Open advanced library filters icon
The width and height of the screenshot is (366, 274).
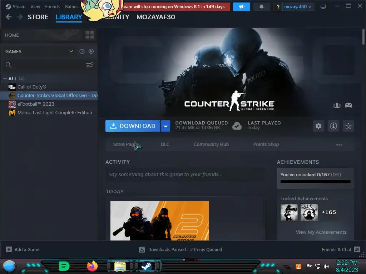pos(90,65)
